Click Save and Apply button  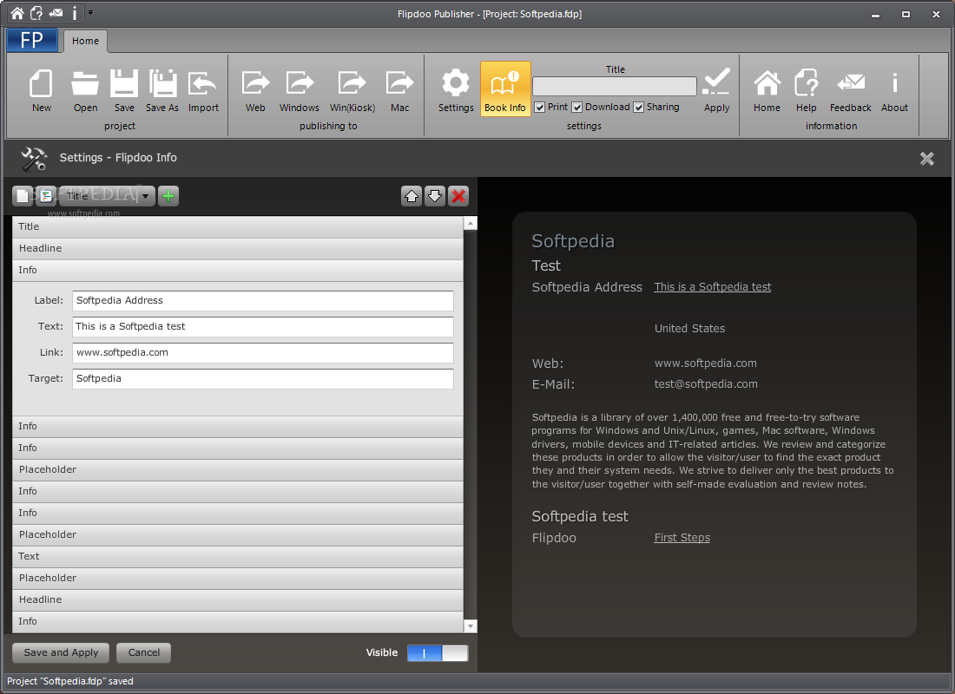pyautogui.click(x=61, y=652)
